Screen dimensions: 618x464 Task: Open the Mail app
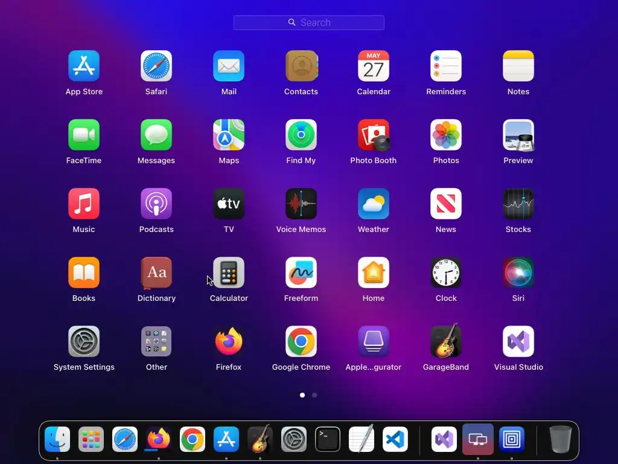(229, 66)
